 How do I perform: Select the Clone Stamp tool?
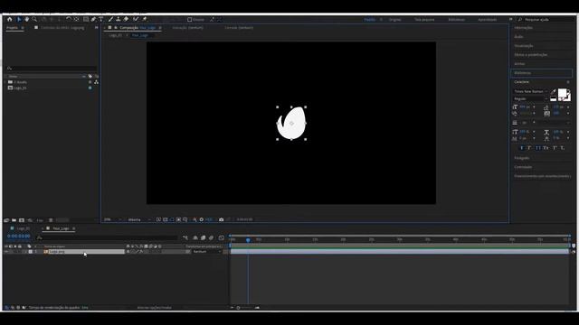tap(119, 19)
